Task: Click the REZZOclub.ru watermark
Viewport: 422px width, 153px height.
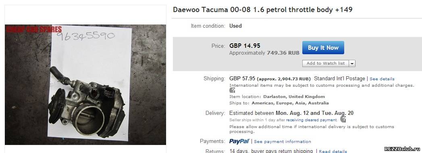Action: 402,149
